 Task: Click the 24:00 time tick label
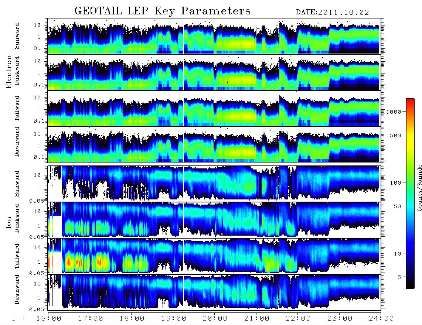pyautogui.click(x=381, y=319)
